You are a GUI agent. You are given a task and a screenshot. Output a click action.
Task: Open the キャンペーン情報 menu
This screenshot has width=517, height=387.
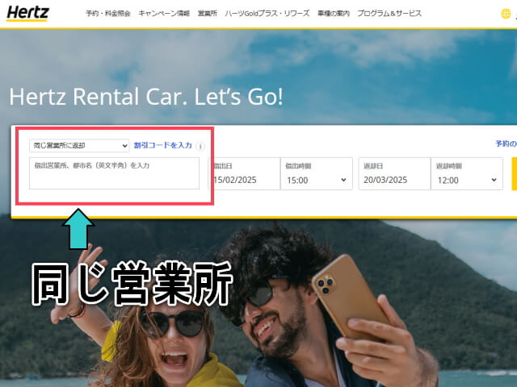point(164,14)
